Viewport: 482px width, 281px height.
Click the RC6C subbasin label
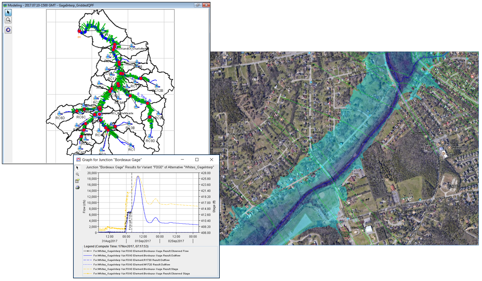tap(81, 117)
